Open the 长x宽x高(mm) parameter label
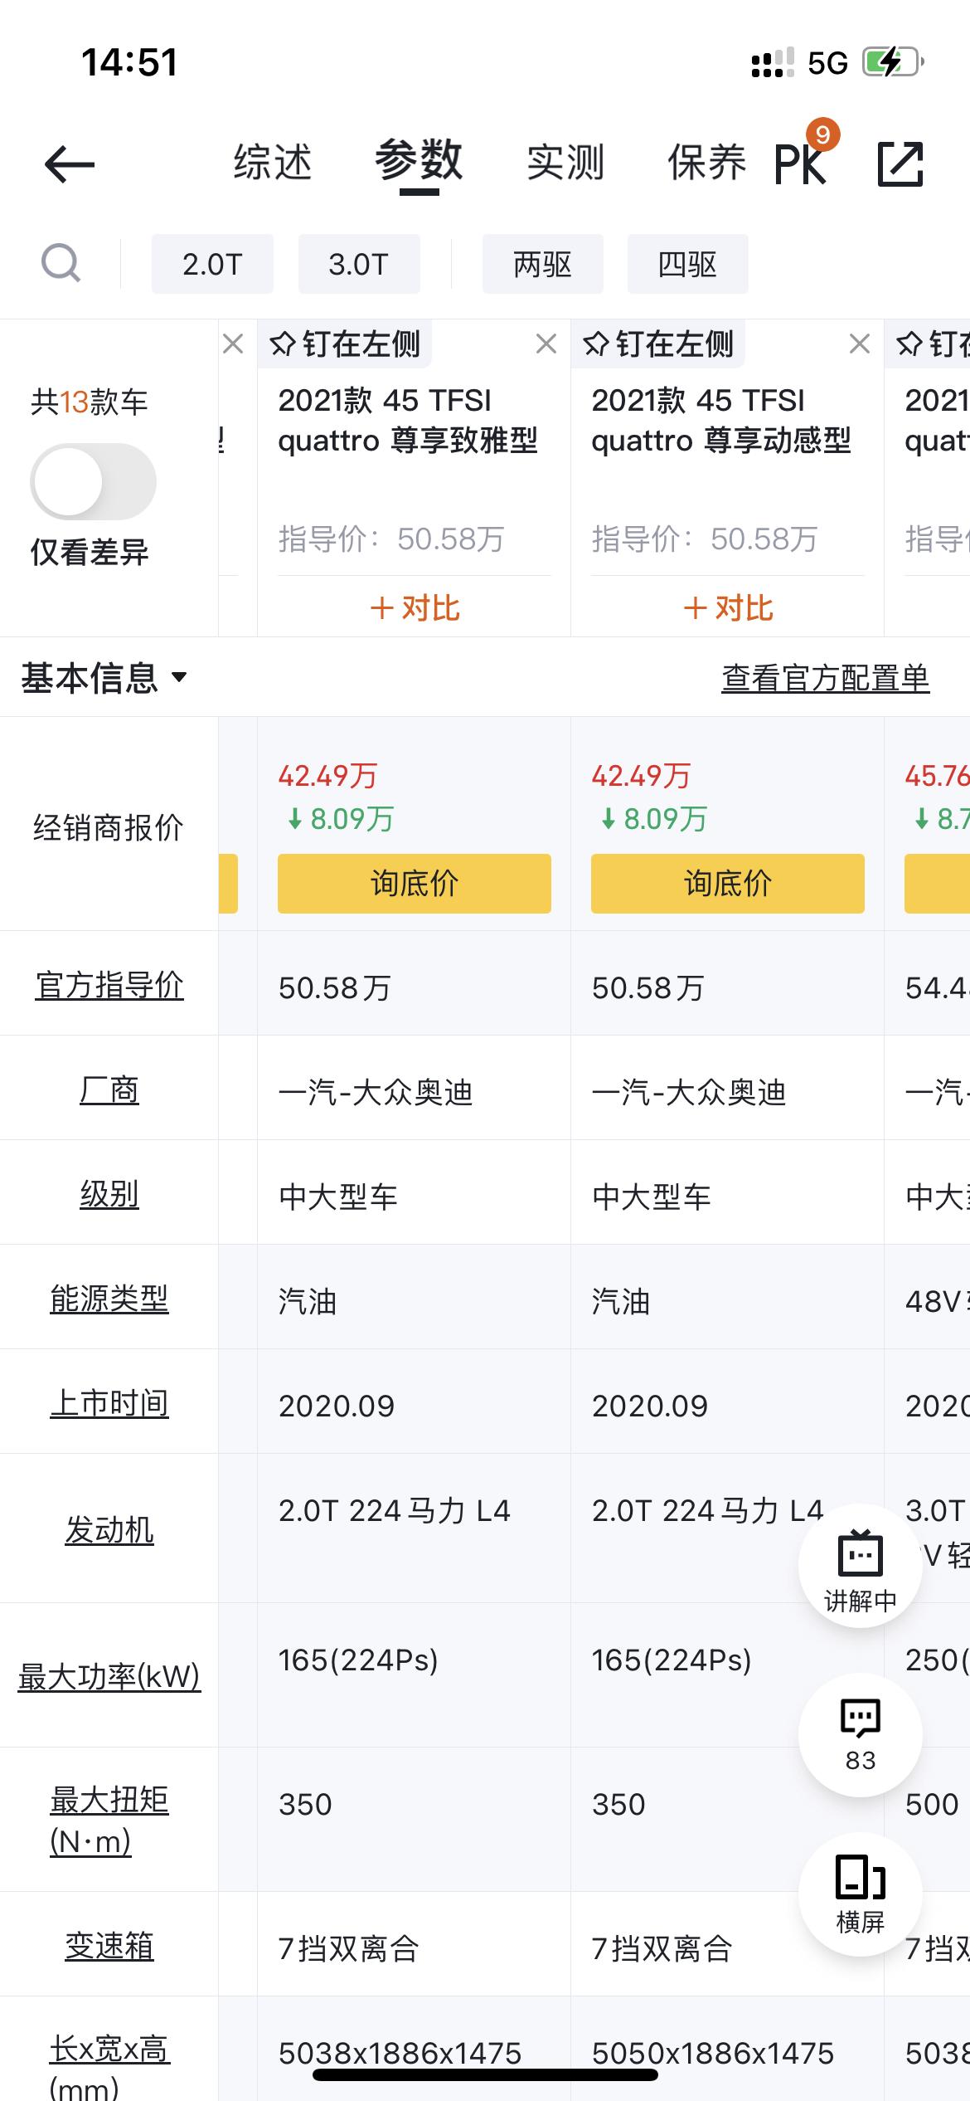This screenshot has height=2101, width=970. click(x=109, y=2068)
